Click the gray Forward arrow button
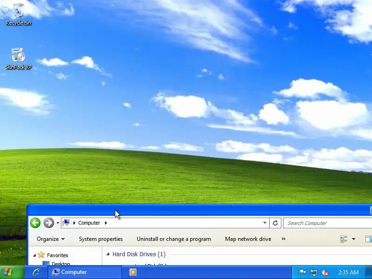This screenshot has width=372, height=279. pos(49,223)
